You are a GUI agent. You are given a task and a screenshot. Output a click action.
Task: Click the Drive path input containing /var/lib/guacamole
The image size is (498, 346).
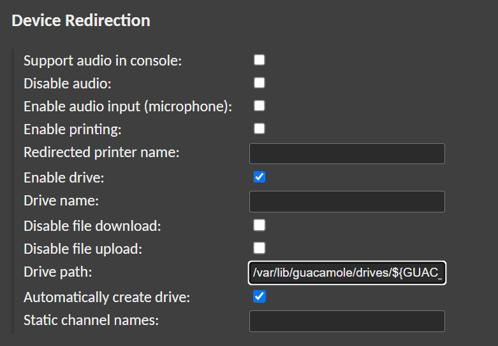pyautogui.click(x=347, y=273)
